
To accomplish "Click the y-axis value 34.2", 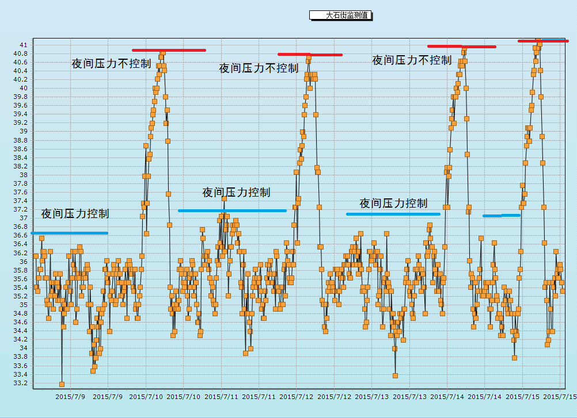I will click(x=21, y=339).
